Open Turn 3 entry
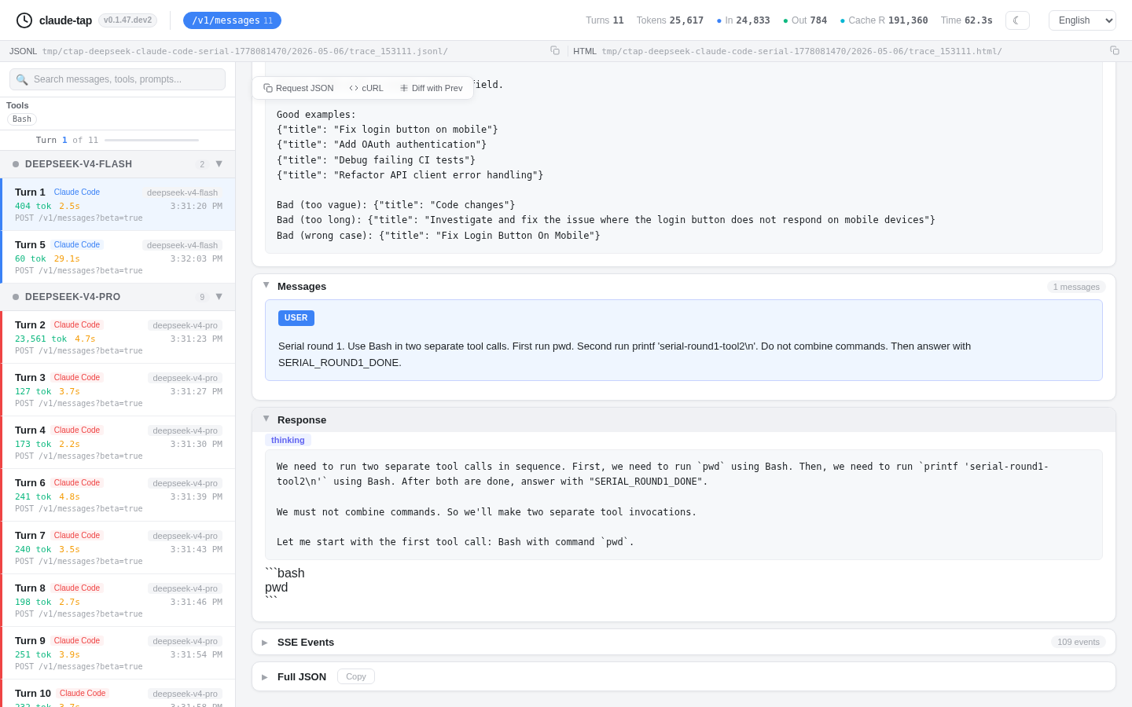The height and width of the screenshot is (707, 1132). pyautogui.click(x=118, y=390)
